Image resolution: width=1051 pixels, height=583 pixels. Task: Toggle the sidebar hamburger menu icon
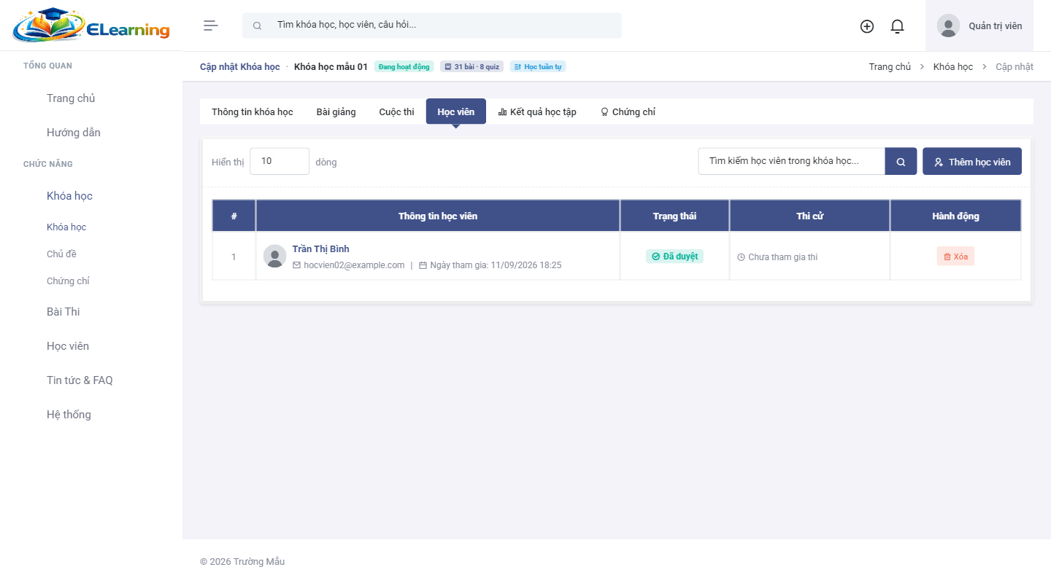pyautogui.click(x=211, y=26)
